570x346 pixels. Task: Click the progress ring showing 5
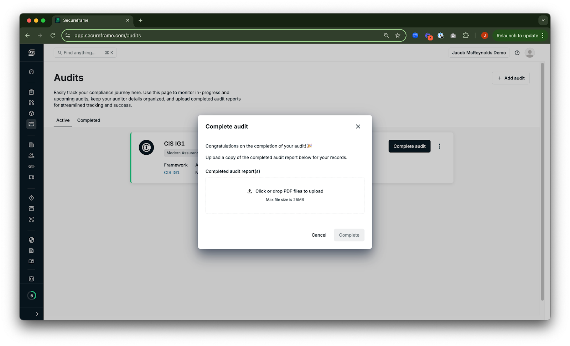32,295
